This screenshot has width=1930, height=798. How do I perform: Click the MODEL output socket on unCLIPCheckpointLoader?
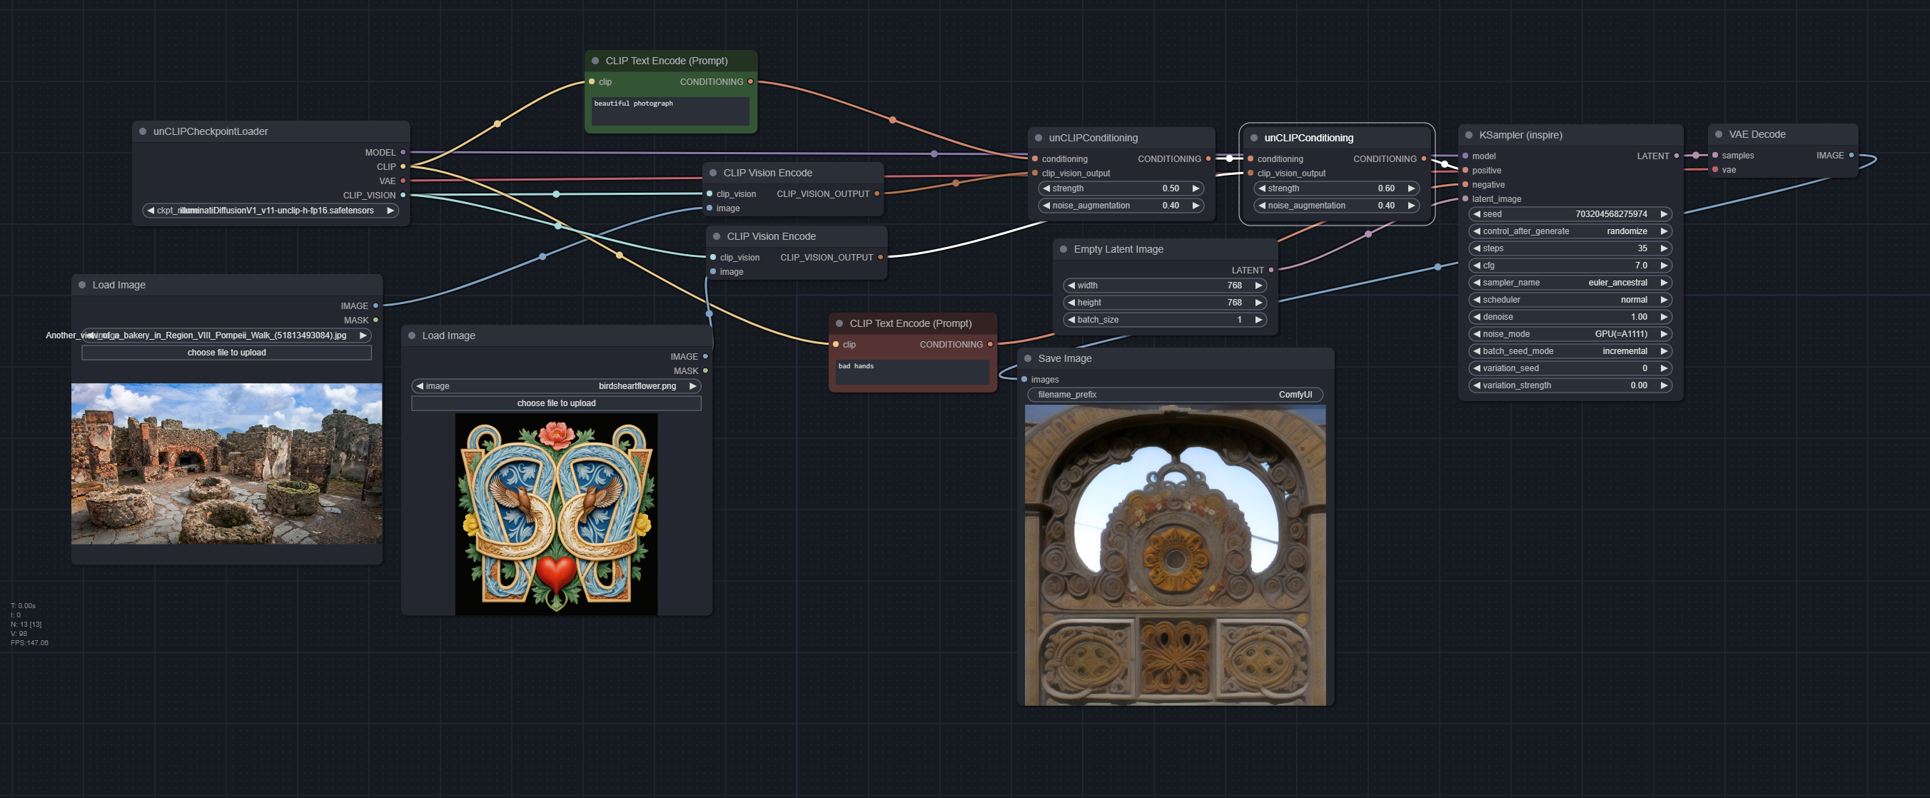pyautogui.click(x=403, y=153)
